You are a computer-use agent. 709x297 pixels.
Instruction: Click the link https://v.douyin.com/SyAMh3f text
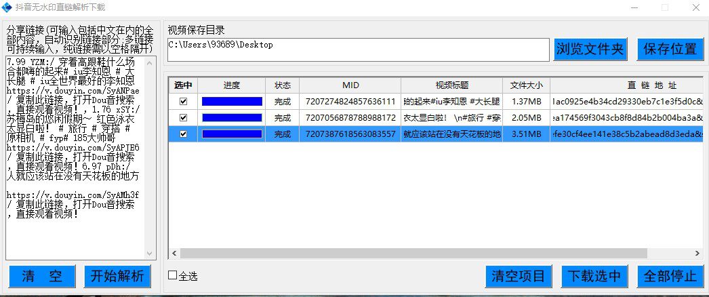pos(73,195)
